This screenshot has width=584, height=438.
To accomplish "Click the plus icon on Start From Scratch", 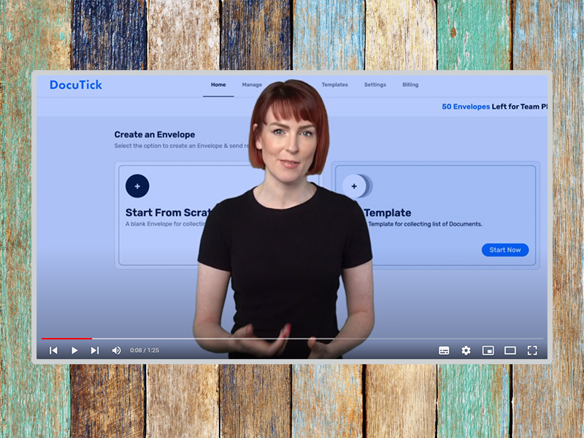I will (137, 186).
